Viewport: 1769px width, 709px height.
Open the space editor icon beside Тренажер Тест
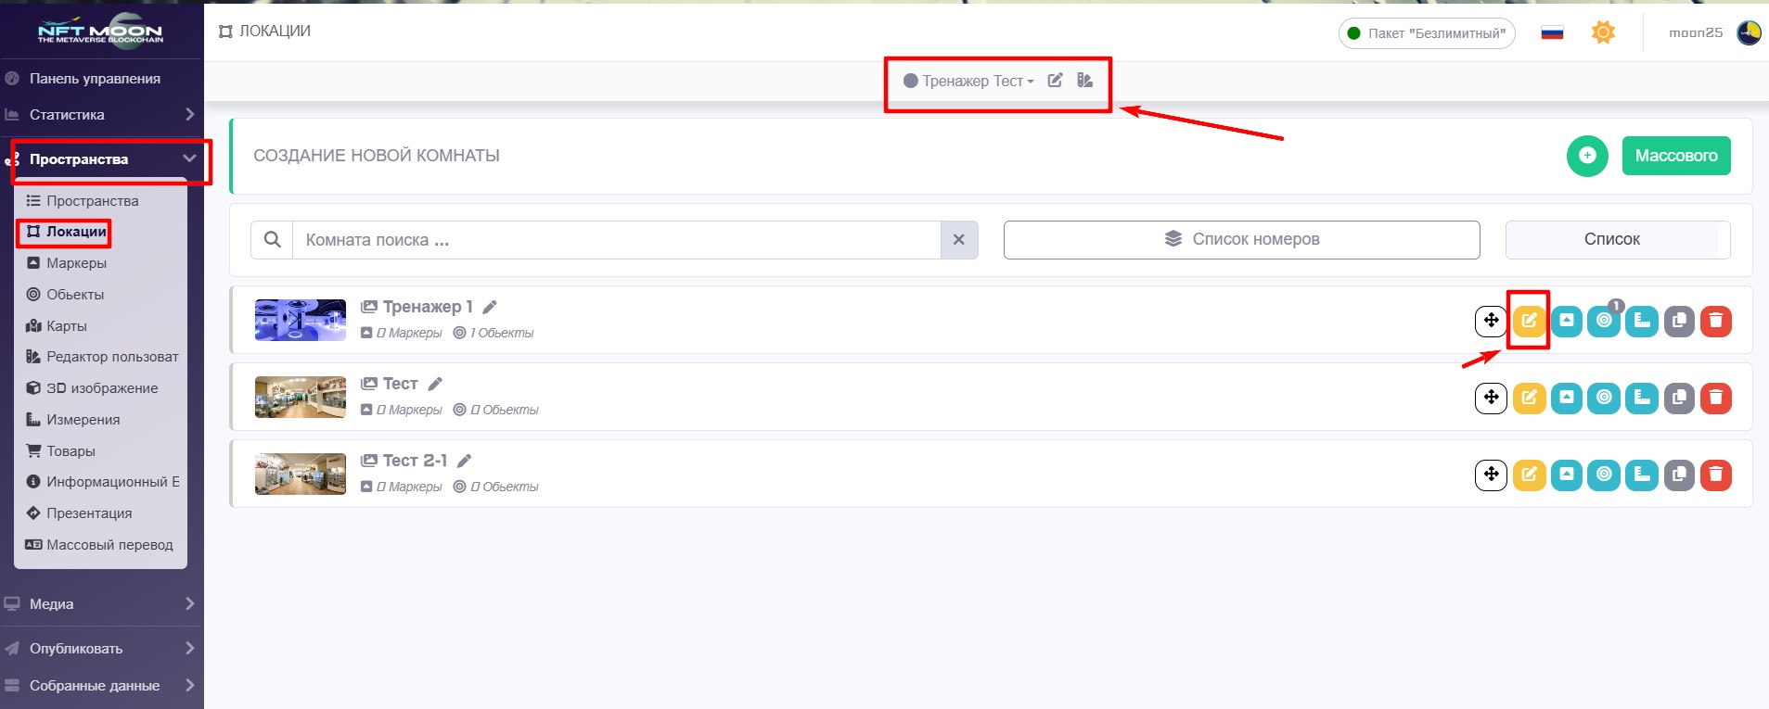pyautogui.click(x=1084, y=81)
